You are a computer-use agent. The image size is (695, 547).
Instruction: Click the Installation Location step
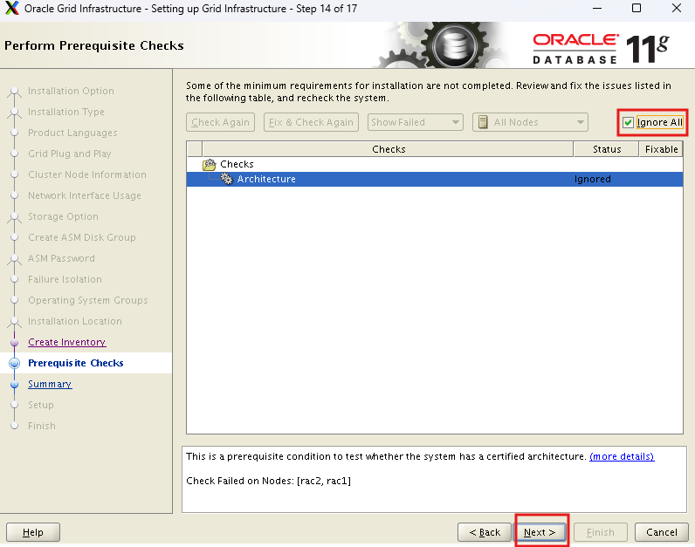[x=75, y=321]
